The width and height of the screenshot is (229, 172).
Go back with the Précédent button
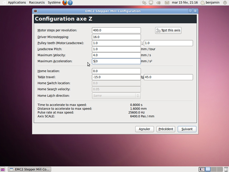click(x=166, y=129)
